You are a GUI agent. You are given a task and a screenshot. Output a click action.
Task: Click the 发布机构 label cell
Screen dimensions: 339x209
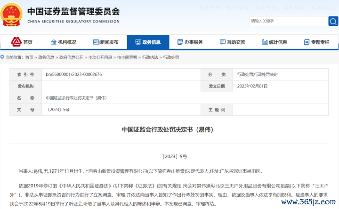(x=26, y=86)
